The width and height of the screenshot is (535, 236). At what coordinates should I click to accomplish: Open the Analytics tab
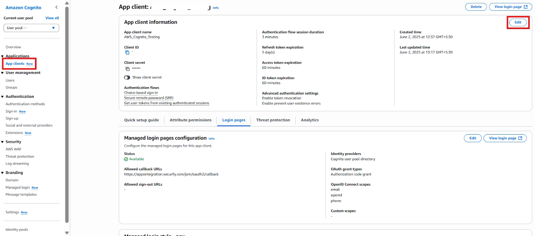pyautogui.click(x=310, y=120)
